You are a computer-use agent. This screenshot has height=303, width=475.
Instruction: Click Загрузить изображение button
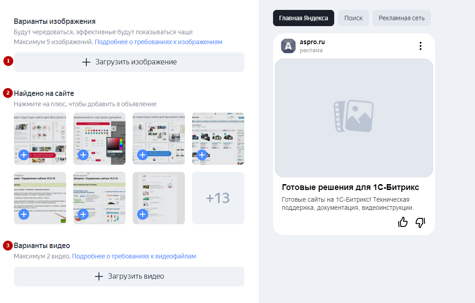click(129, 62)
